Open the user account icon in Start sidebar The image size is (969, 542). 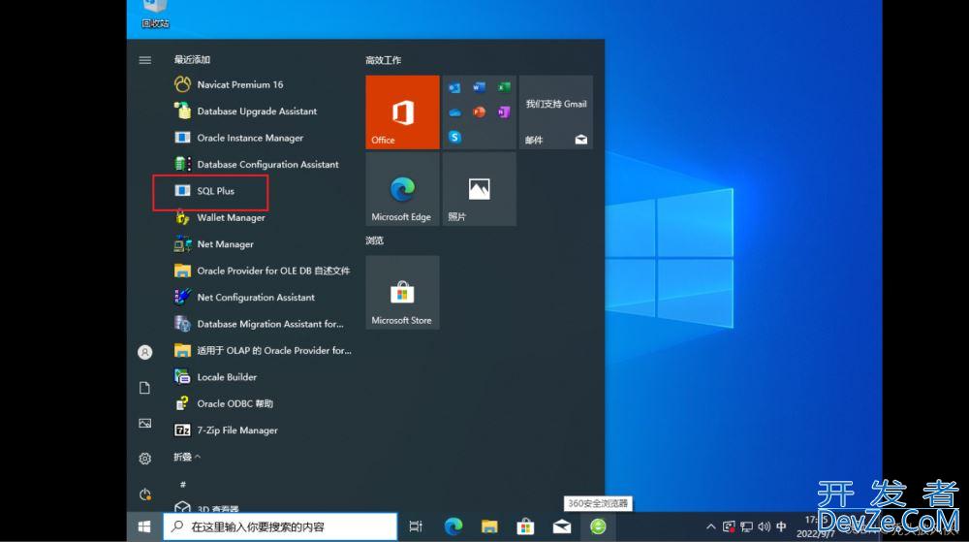tap(145, 352)
